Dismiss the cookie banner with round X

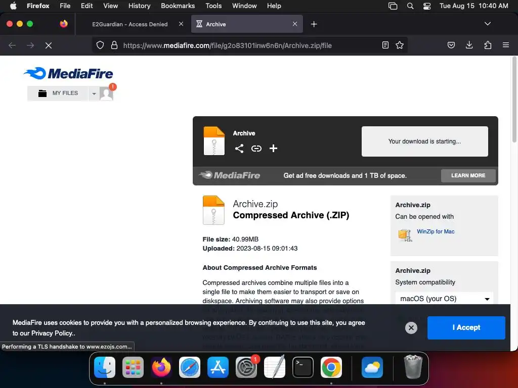pyautogui.click(x=411, y=327)
